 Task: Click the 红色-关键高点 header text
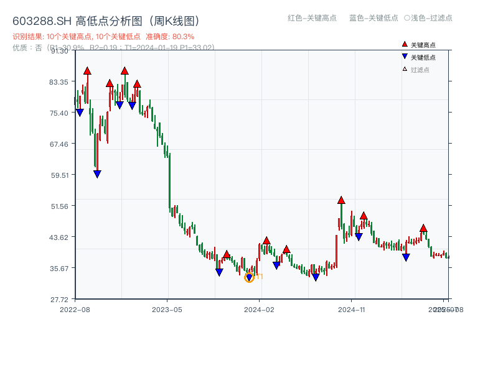[x=312, y=18]
